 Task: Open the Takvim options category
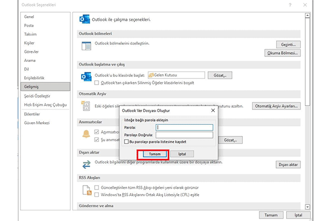pyautogui.click(x=30, y=34)
